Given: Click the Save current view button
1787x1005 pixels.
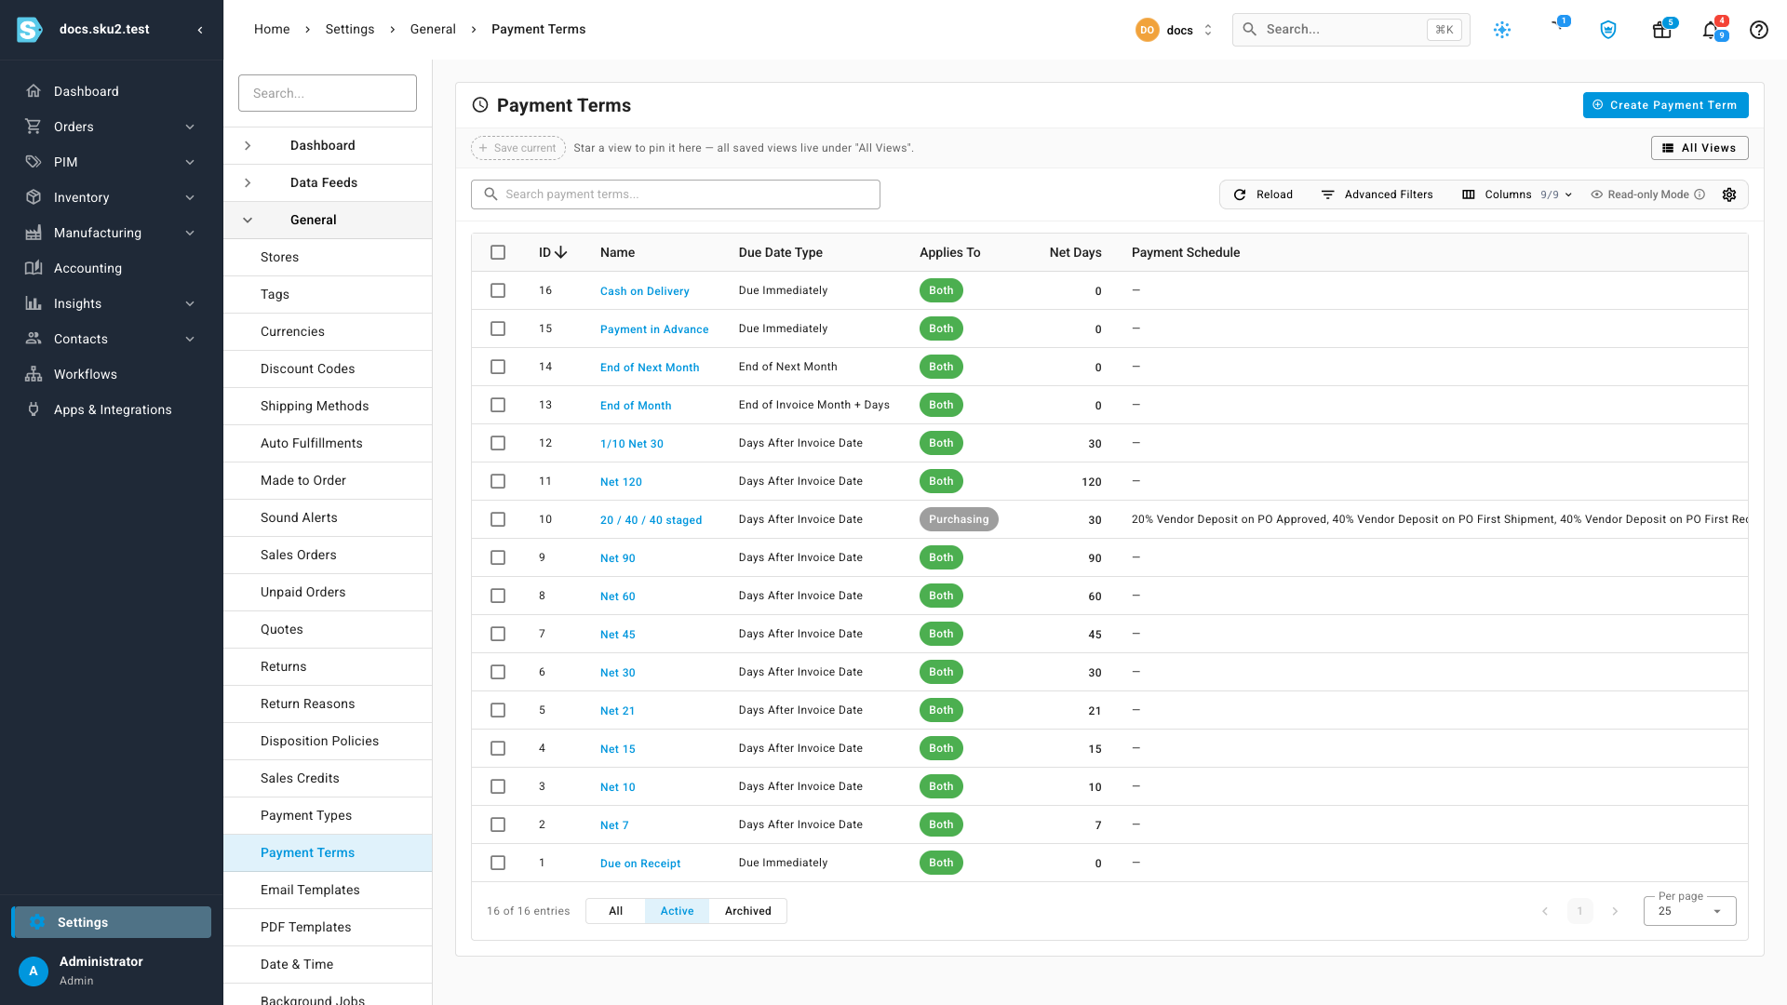Looking at the screenshot, I should point(517,148).
